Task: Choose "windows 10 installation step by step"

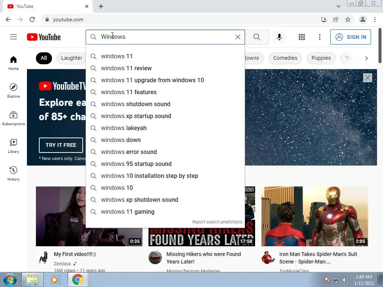Action: point(165,176)
